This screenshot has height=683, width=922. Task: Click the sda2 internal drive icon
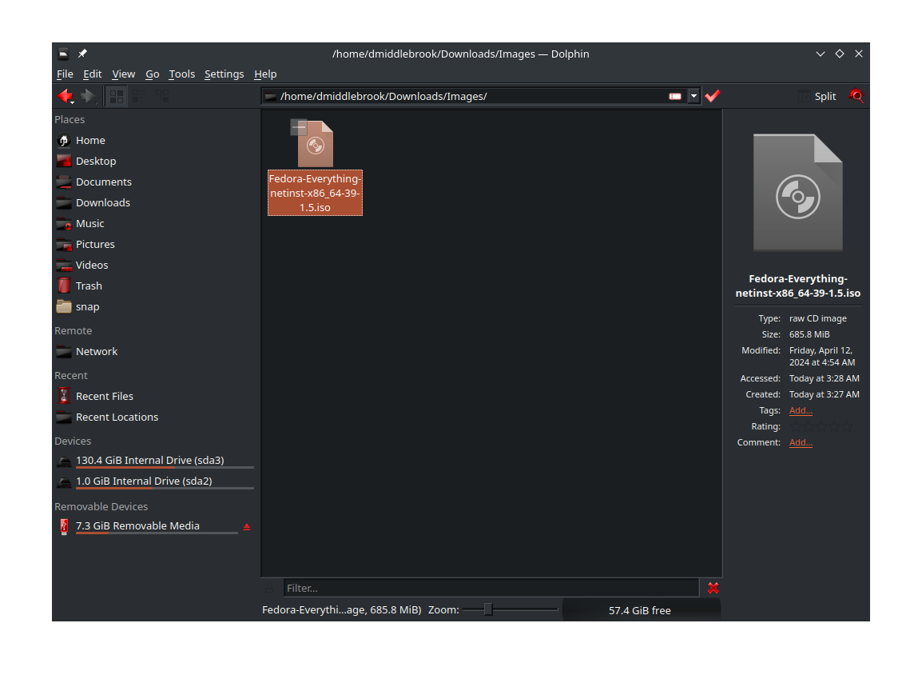point(63,482)
